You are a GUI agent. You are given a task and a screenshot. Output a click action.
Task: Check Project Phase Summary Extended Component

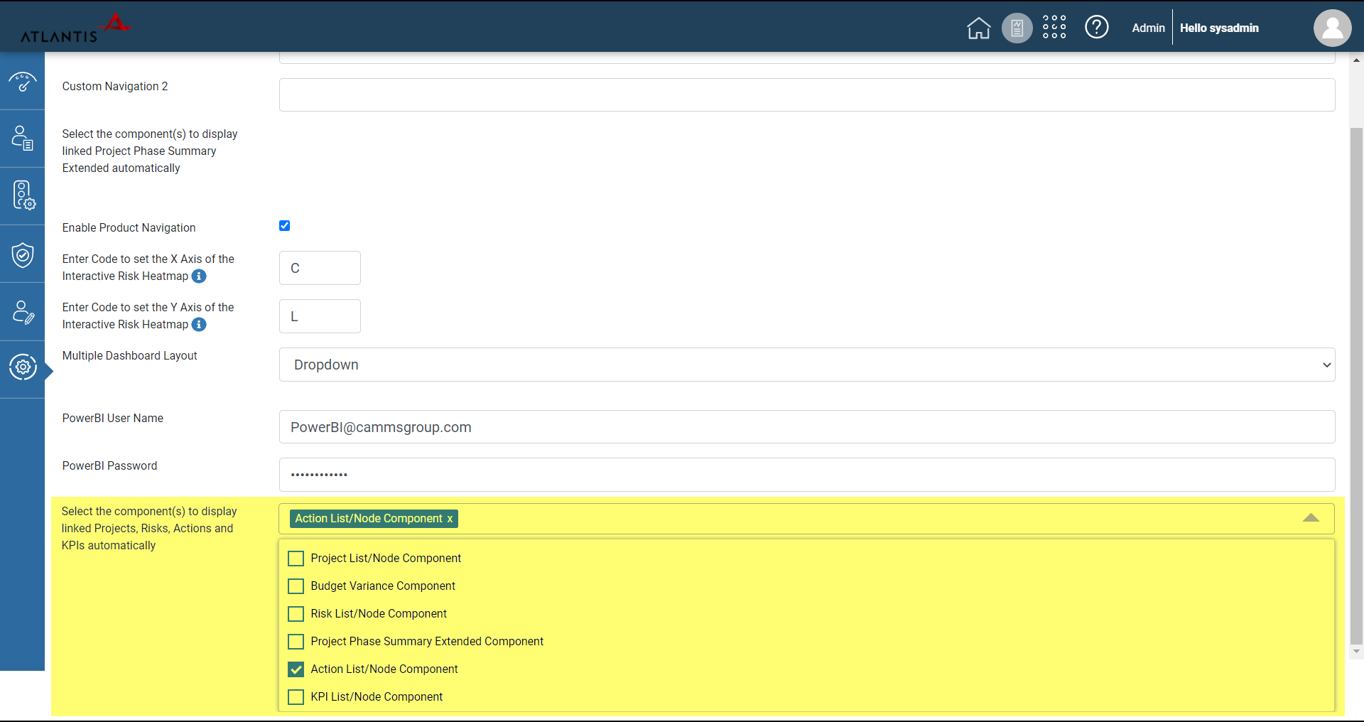point(296,642)
